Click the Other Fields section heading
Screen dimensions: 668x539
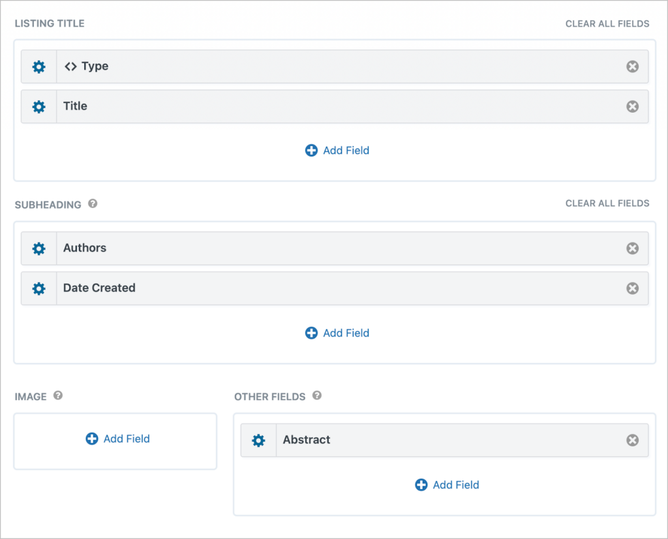[x=269, y=397]
